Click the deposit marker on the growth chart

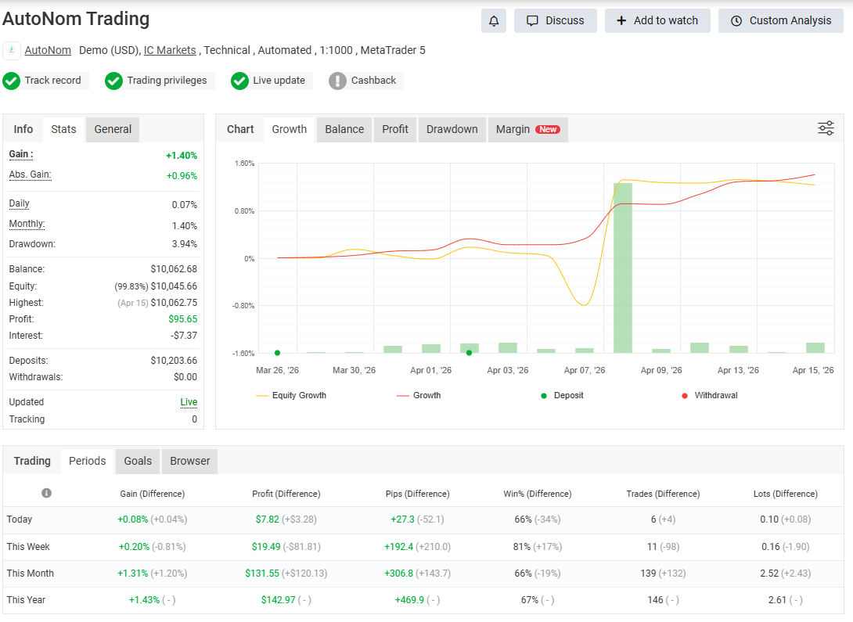(277, 353)
